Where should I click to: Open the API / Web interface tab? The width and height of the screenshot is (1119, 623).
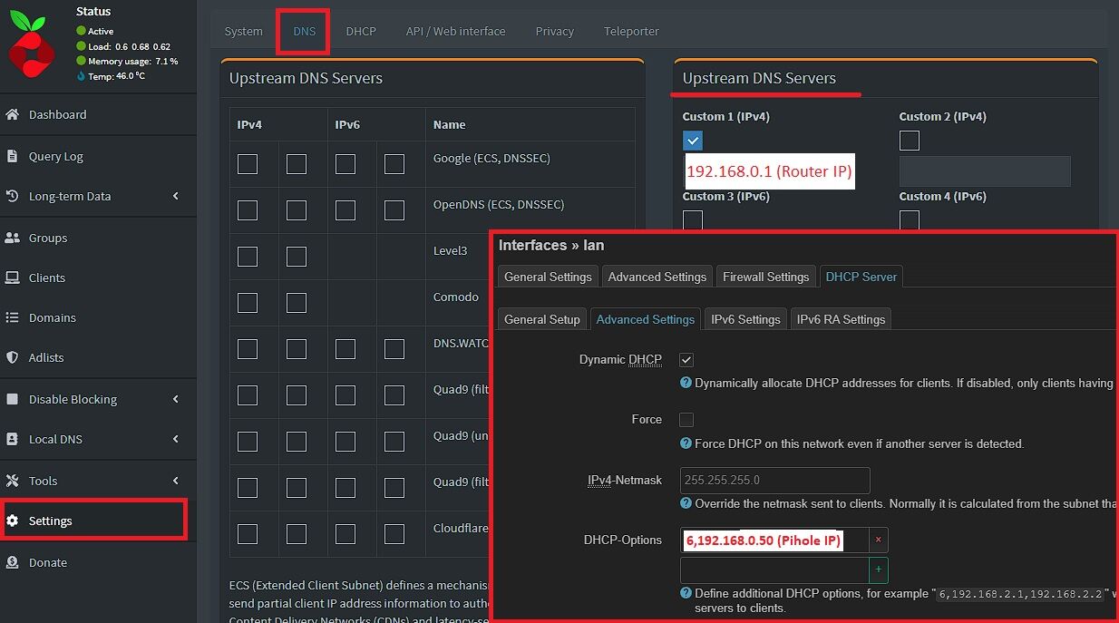point(455,31)
